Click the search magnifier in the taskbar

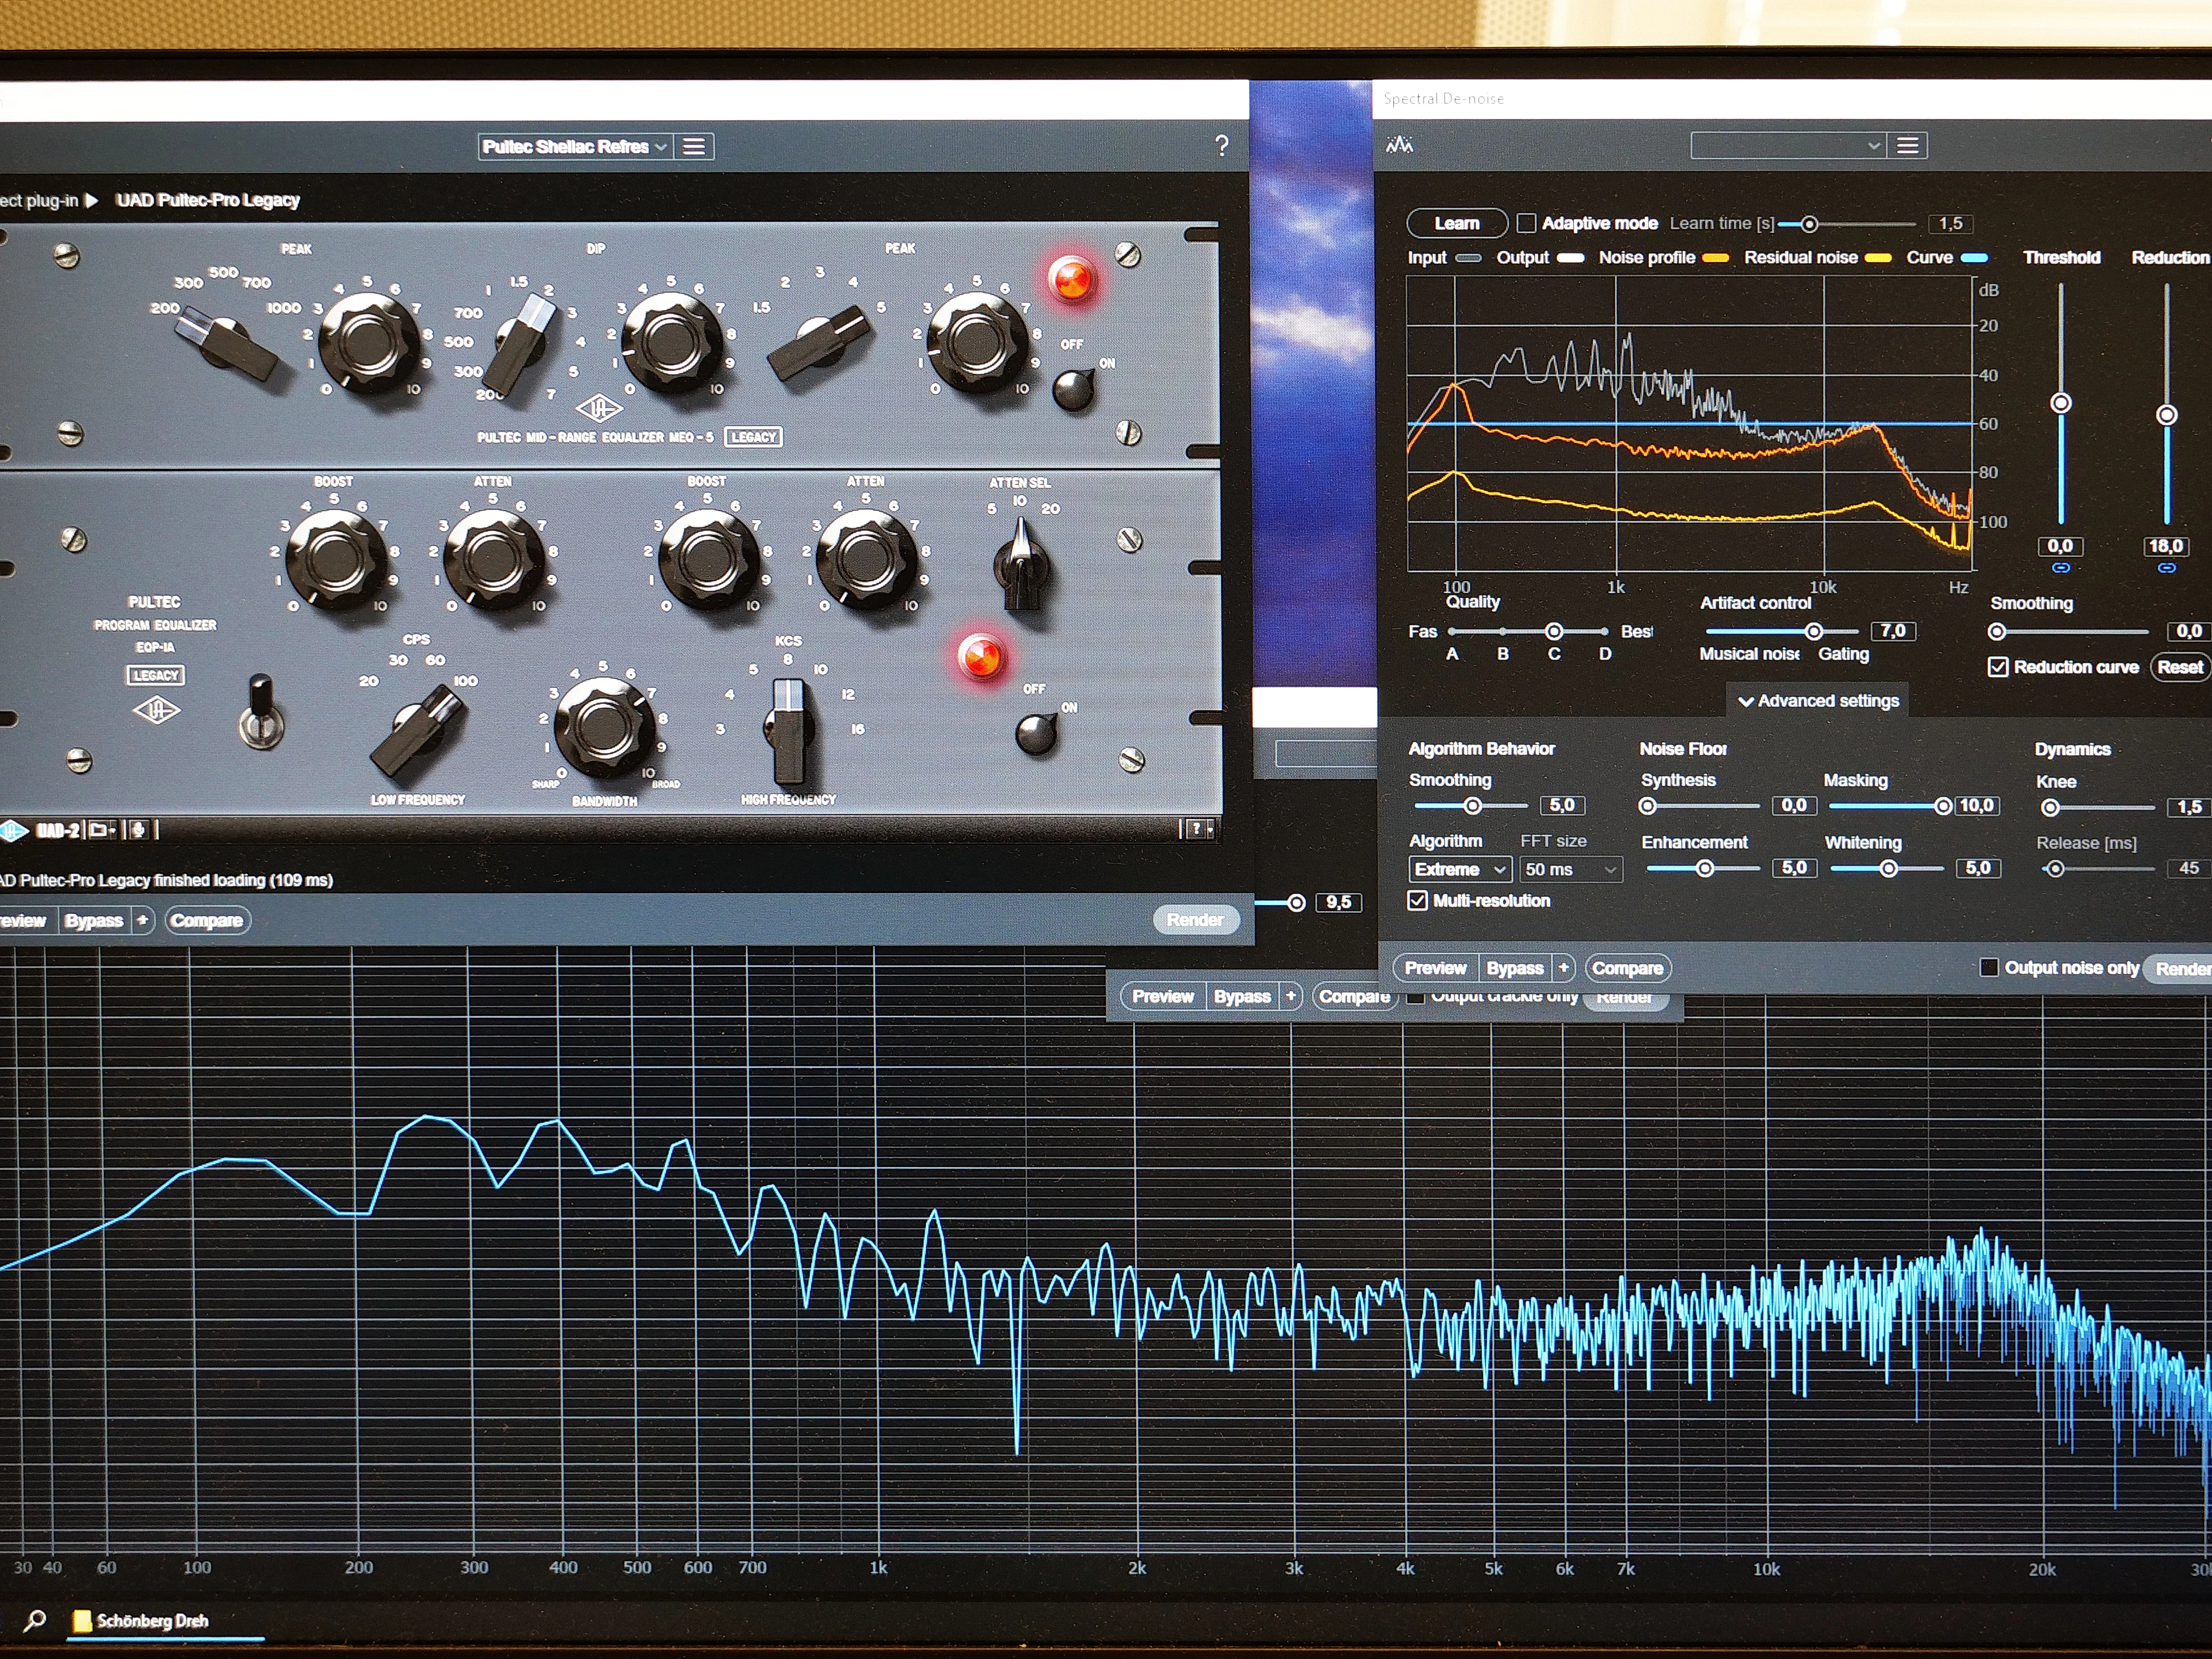(x=35, y=1620)
